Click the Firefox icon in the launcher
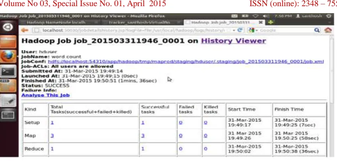 [x=8, y=57]
